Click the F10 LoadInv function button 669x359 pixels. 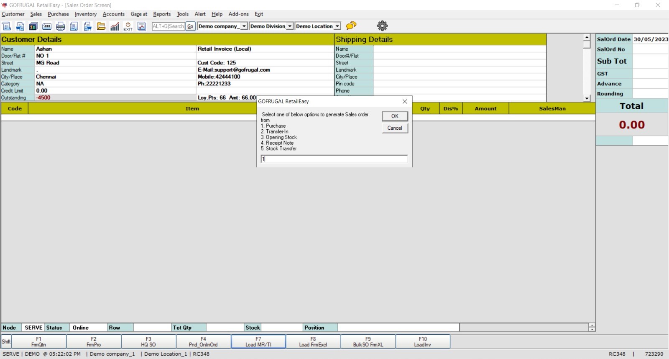click(423, 341)
